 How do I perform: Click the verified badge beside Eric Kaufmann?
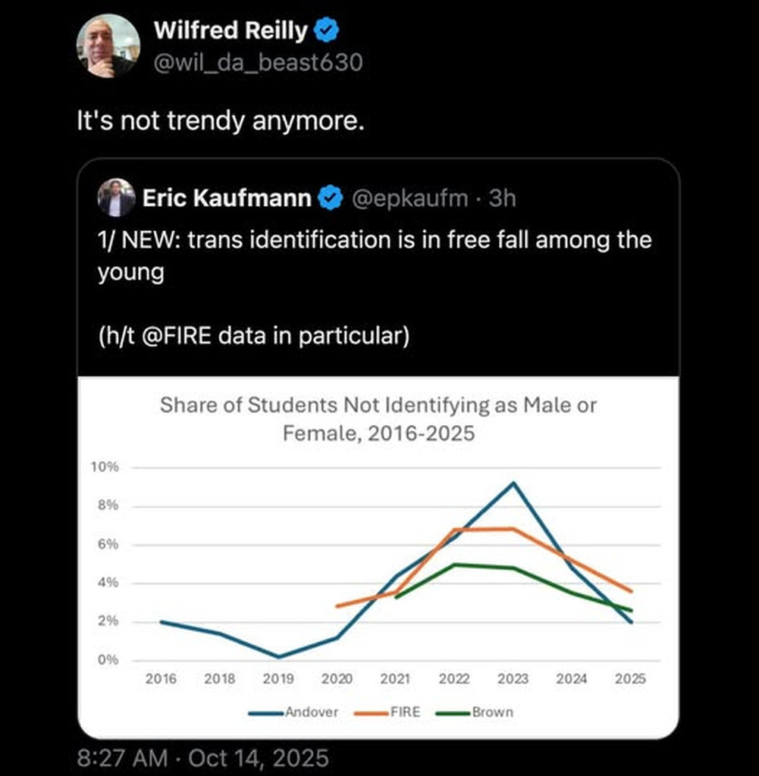pyautogui.click(x=330, y=199)
